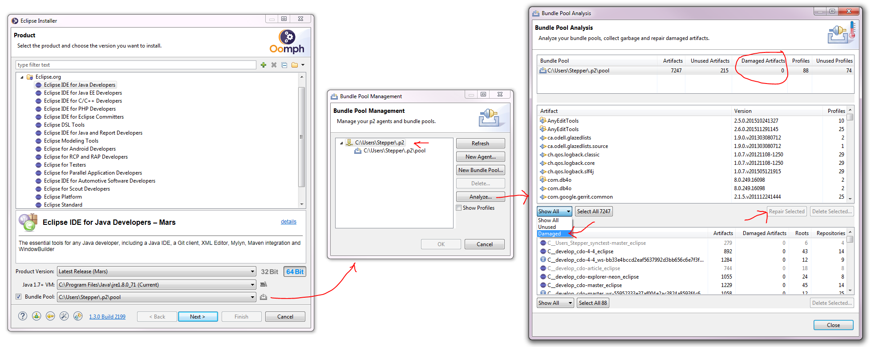Select the 64 Bit option
Viewport: 871px width, 347px height.
[x=295, y=271]
